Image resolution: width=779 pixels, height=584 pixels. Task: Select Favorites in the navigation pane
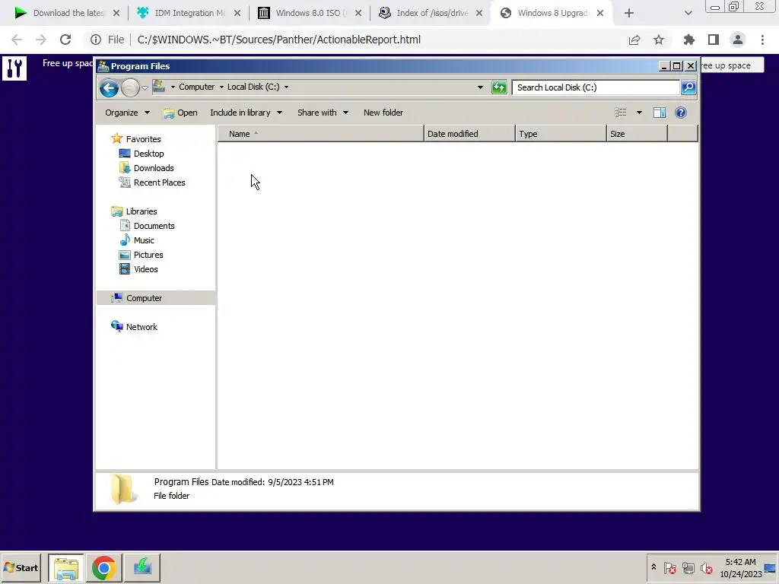143,139
